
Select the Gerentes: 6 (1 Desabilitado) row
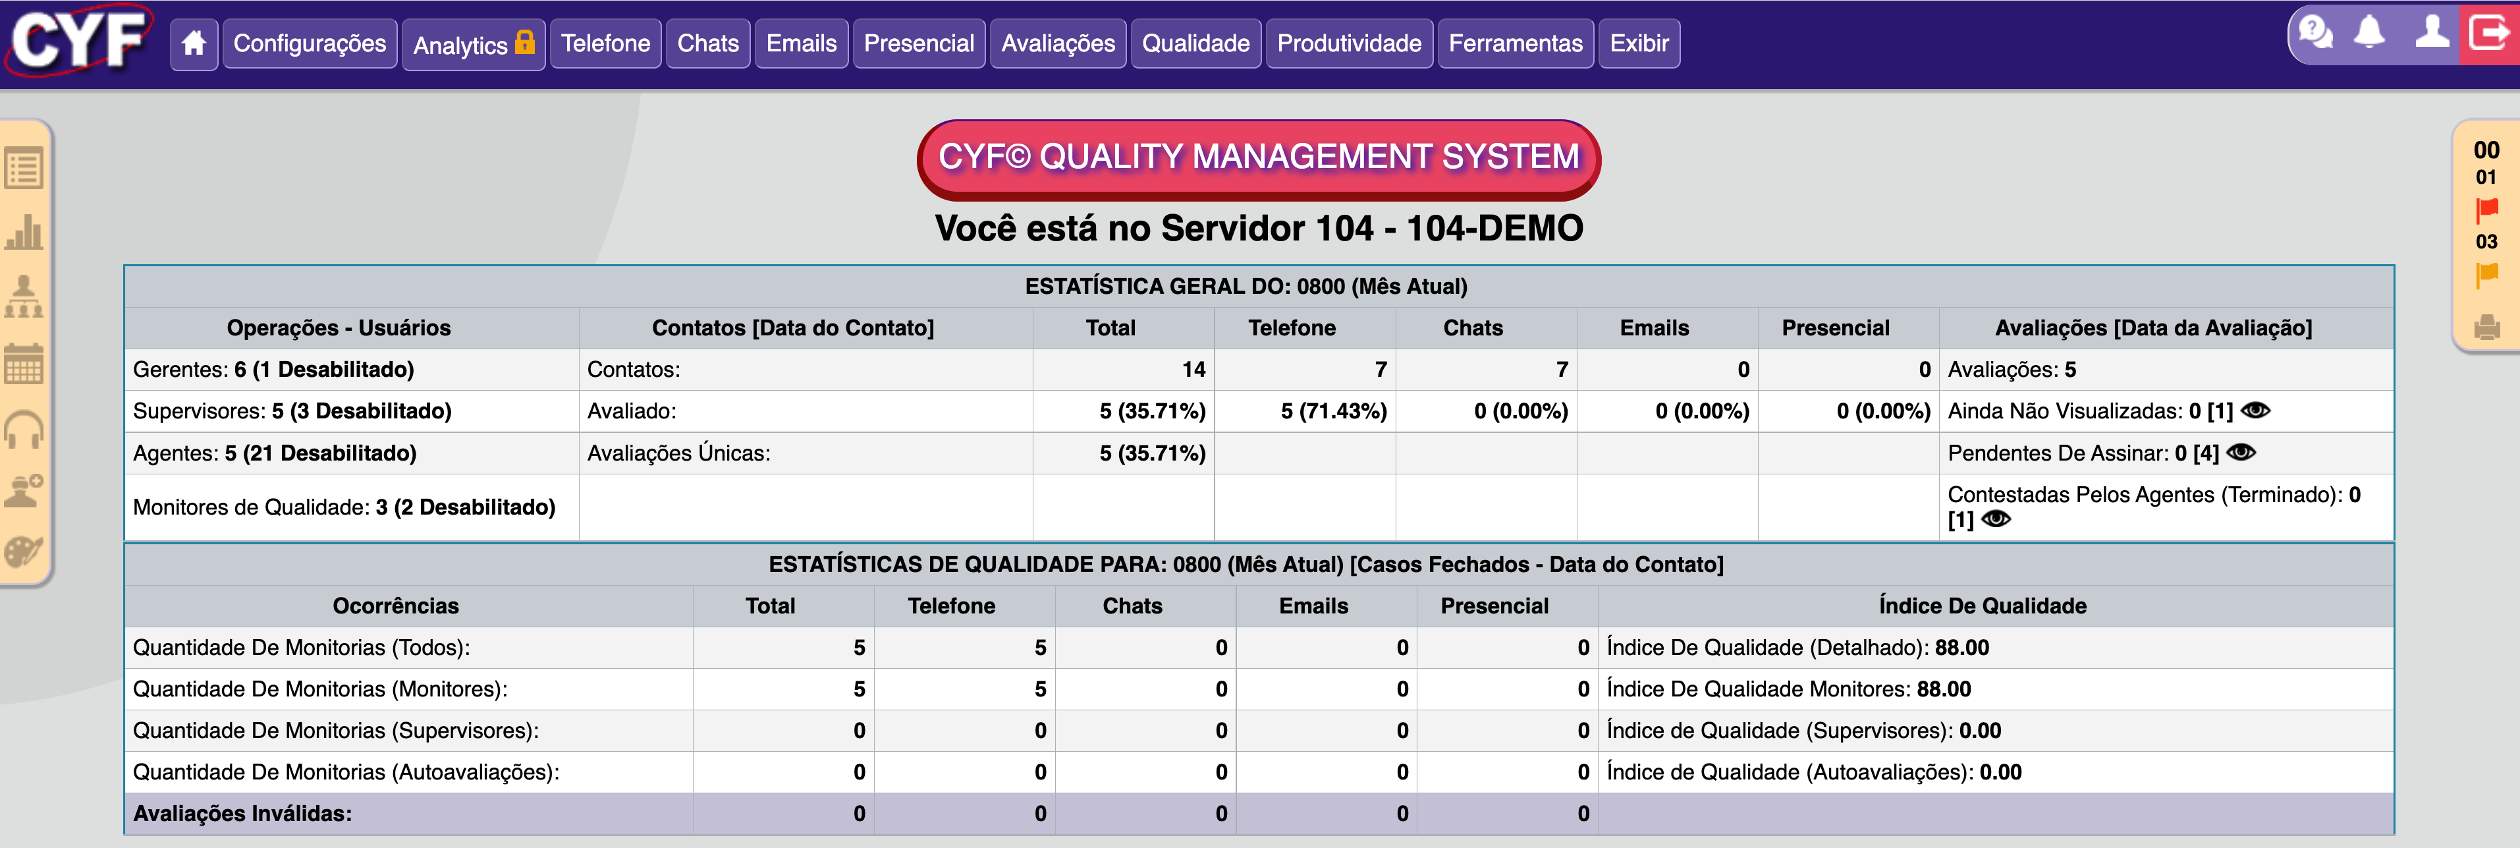click(352, 370)
